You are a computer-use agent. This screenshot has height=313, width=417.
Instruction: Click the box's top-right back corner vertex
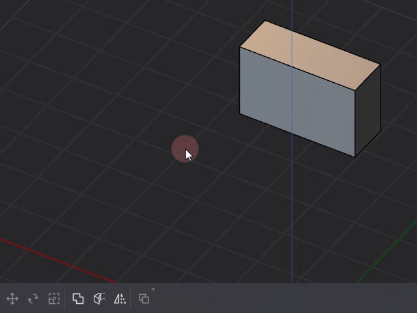pos(380,64)
